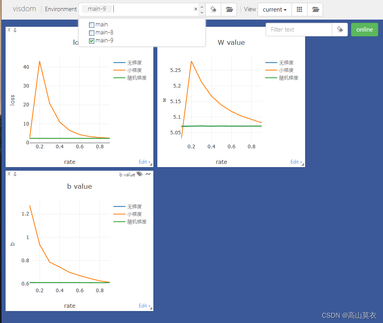Open the current view dropdown

[274, 10]
